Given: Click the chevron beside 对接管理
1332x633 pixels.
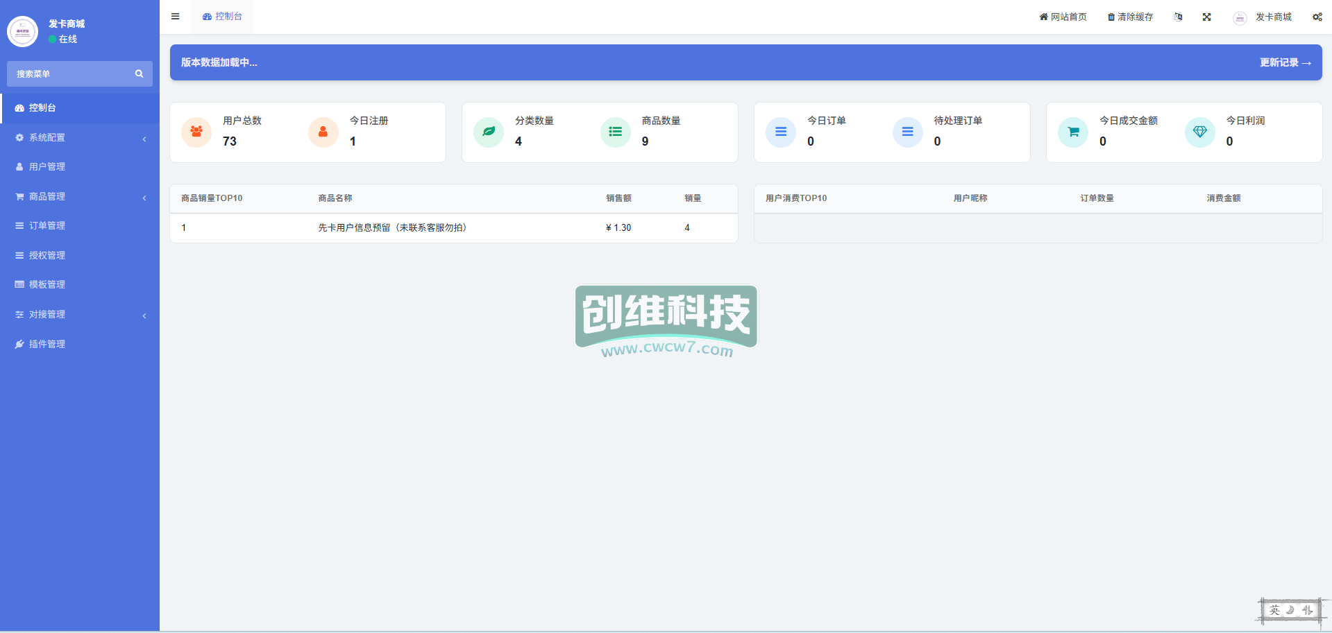Looking at the screenshot, I should coord(144,315).
